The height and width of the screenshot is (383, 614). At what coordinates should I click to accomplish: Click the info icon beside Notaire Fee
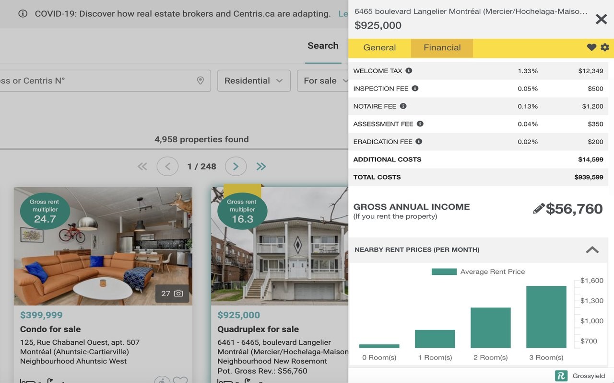403,106
